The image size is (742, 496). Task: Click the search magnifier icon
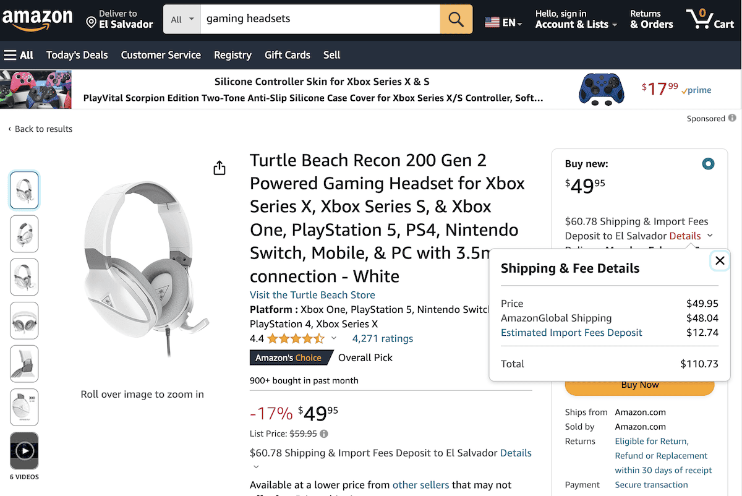point(456,19)
